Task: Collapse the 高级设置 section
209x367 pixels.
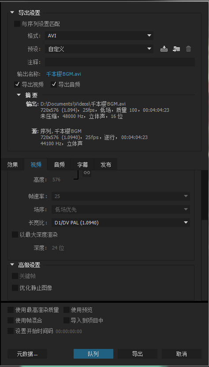Action: 12,265
